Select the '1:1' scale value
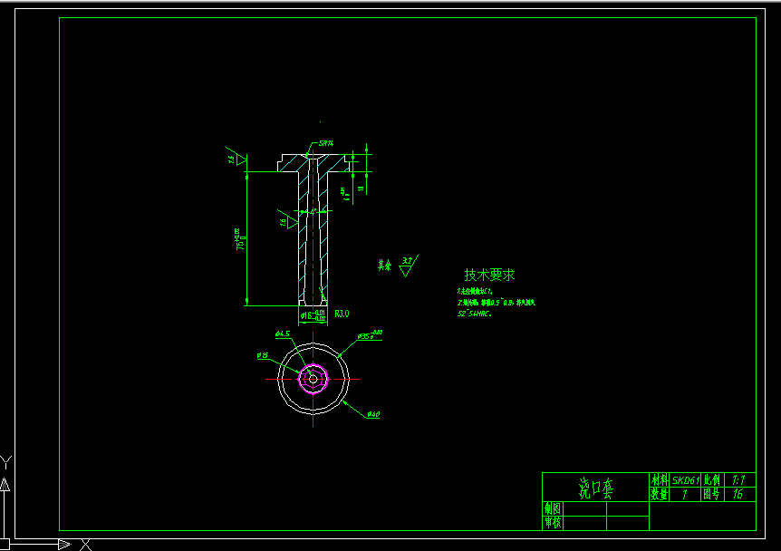Viewport: 781px width, 551px height. pos(738,480)
